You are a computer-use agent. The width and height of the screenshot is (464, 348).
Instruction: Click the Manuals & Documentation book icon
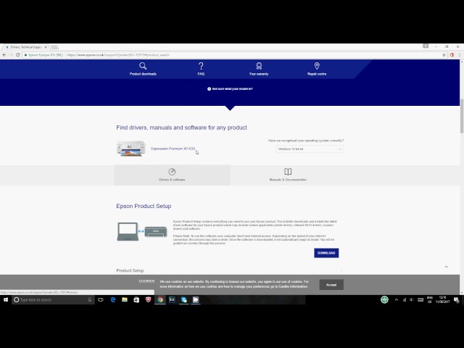[288, 172]
